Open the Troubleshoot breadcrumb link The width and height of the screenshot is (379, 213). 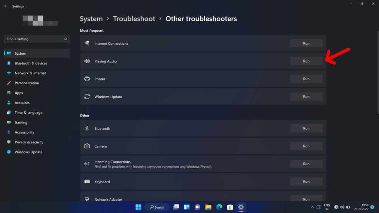coord(134,18)
